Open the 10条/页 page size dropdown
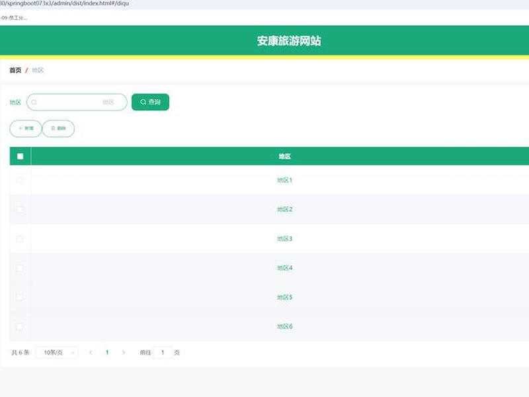The width and height of the screenshot is (529, 397). (57, 353)
